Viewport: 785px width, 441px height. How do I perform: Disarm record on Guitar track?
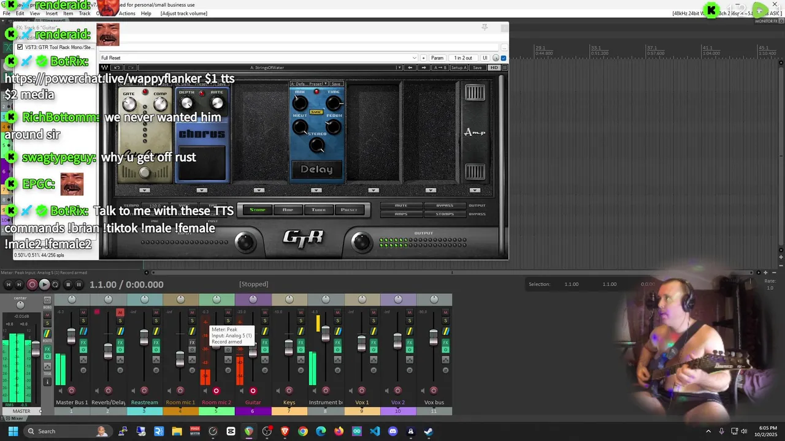253,391
